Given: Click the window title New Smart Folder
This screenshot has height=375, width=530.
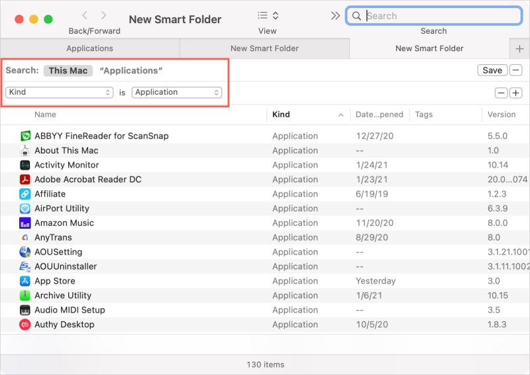Looking at the screenshot, I should (x=175, y=19).
